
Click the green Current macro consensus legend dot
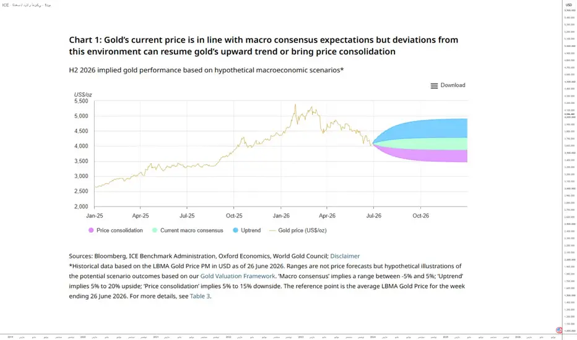coord(155,231)
